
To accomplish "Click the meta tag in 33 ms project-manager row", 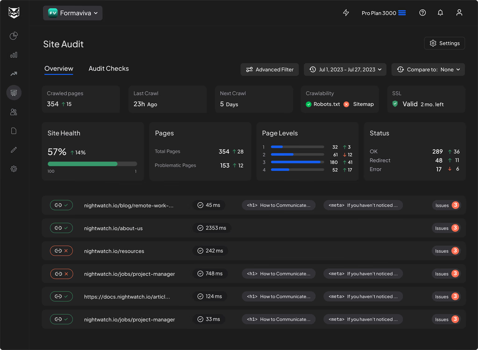I will [363, 319].
